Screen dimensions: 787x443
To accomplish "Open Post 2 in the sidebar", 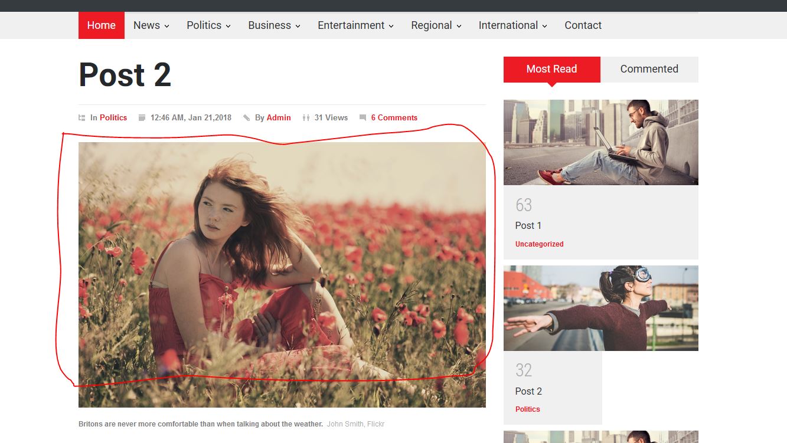I will coord(528,392).
